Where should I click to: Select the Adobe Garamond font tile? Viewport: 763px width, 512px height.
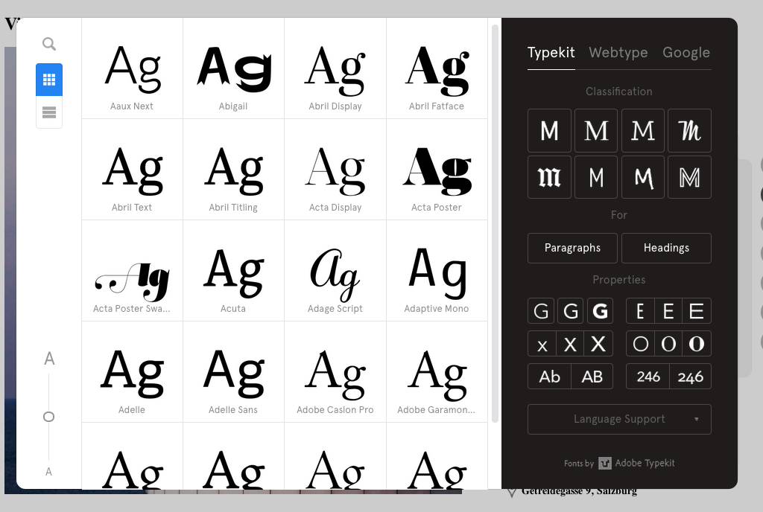pyautogui.click(x=437, y=372)
